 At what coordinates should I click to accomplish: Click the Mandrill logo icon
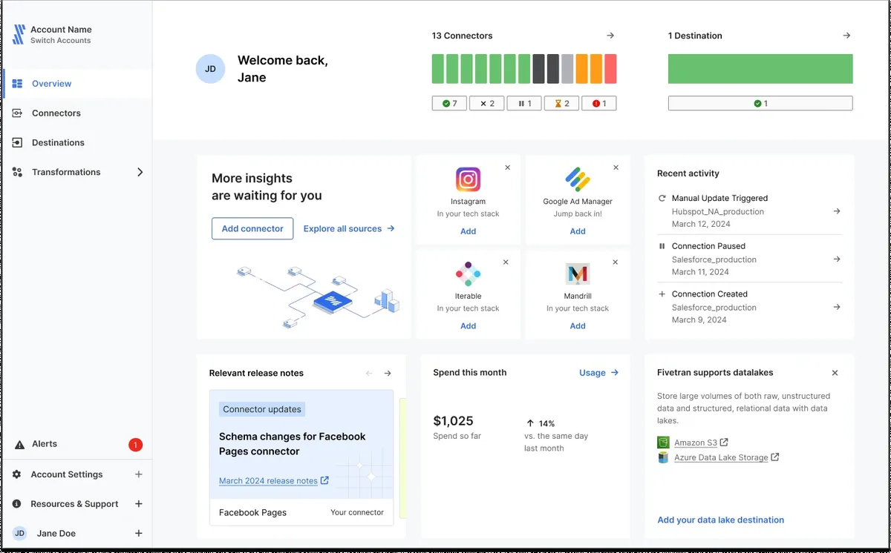tap(578, 274)
